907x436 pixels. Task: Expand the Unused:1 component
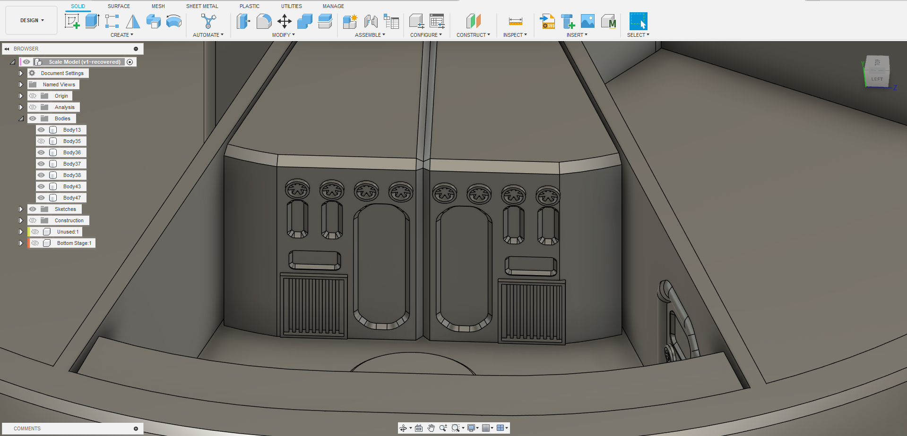(x=21, y=232)
